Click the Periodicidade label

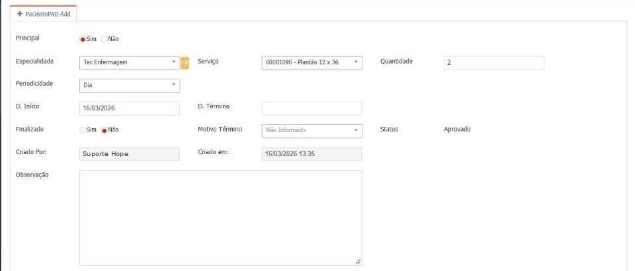tap(34, 84)
